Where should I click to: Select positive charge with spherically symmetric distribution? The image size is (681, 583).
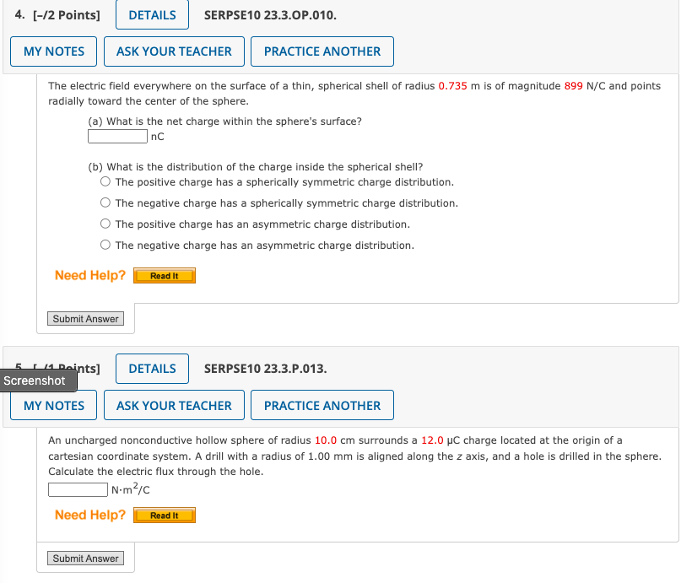click(x=105, y=181)
